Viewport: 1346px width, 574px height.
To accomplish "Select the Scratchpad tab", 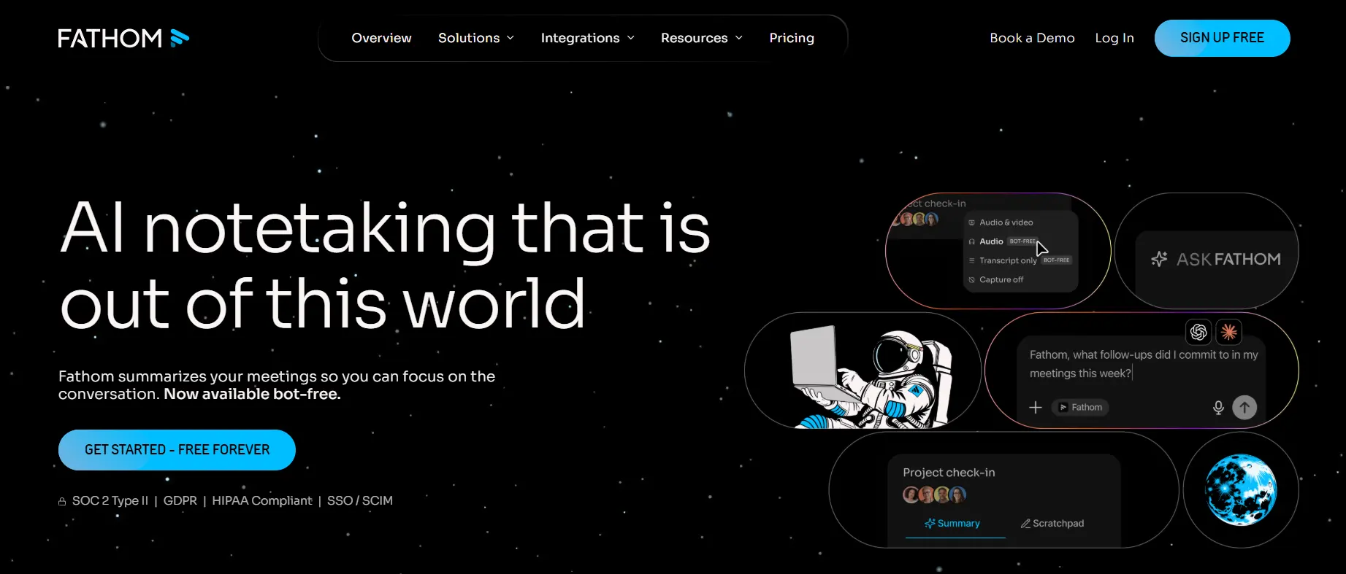I will [1052, 524].
